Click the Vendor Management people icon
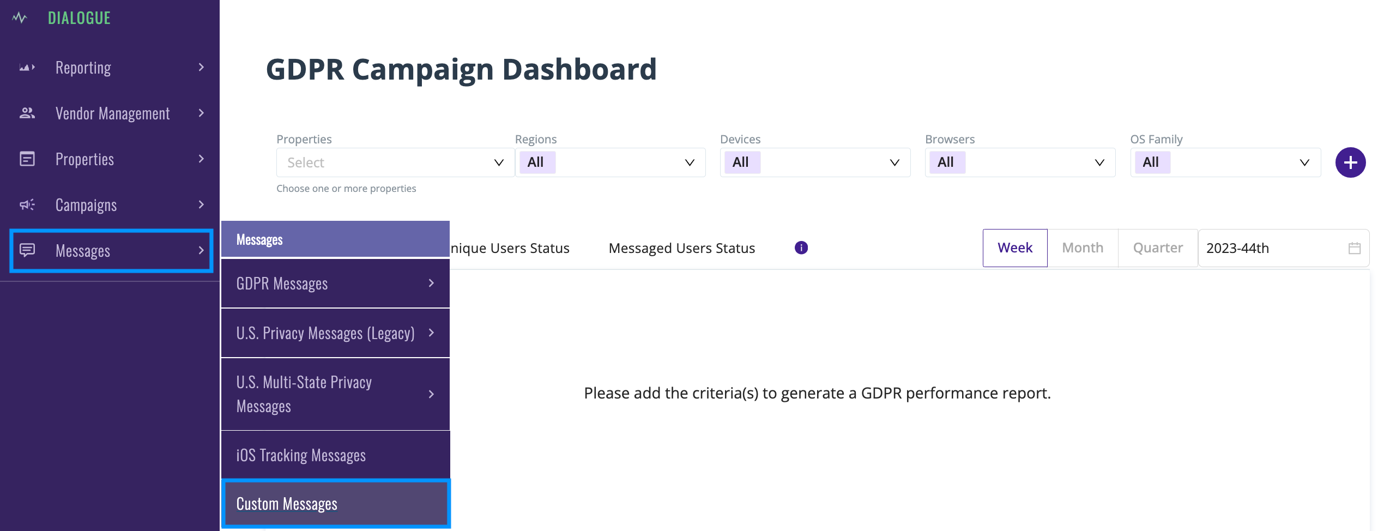This screenshot has width=1378, height=531. (x=27, y=113)
